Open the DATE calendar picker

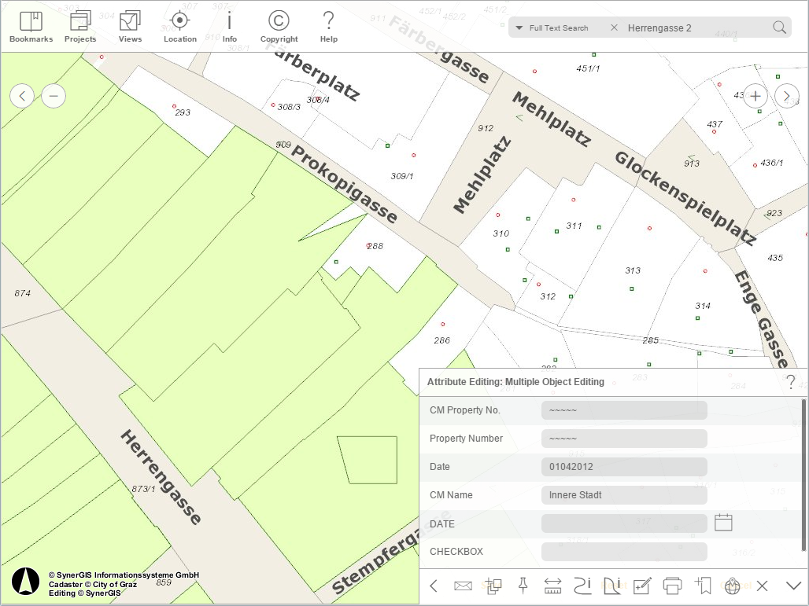point(723,522)
